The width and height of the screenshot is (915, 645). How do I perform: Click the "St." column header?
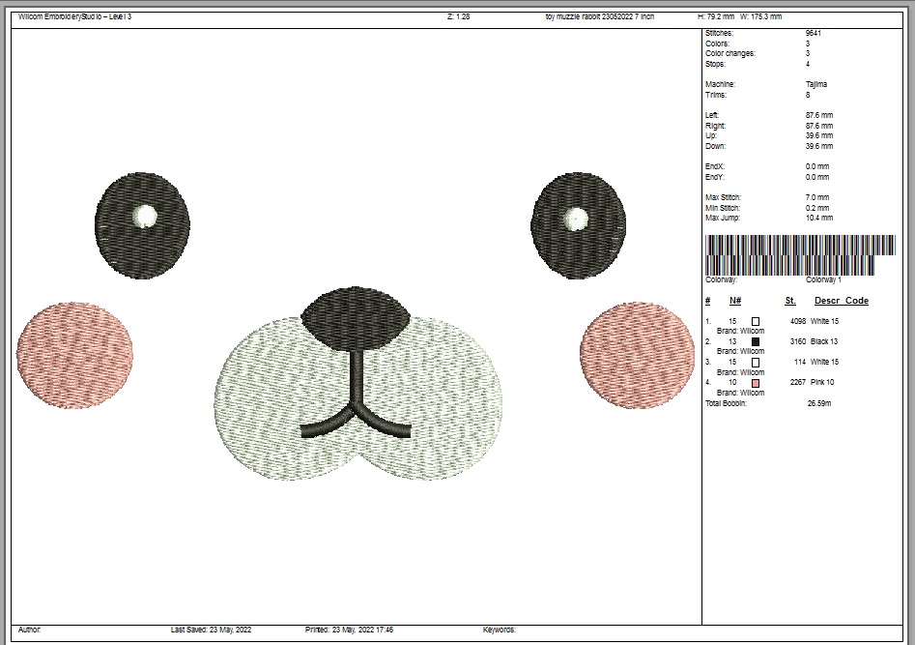tap(790, 301)
